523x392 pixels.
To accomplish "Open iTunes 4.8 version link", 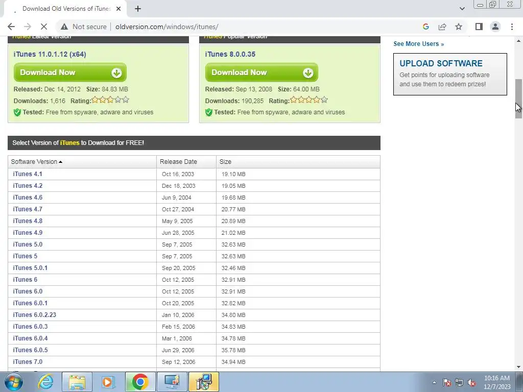I will point(28,220).
